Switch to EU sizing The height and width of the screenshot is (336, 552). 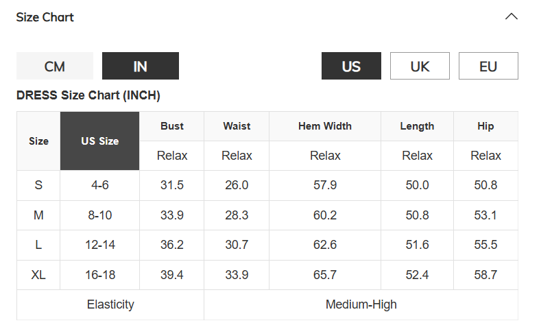(488, 66)
